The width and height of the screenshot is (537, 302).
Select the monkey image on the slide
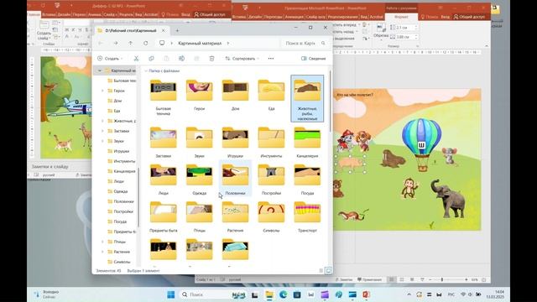(409, 188)
